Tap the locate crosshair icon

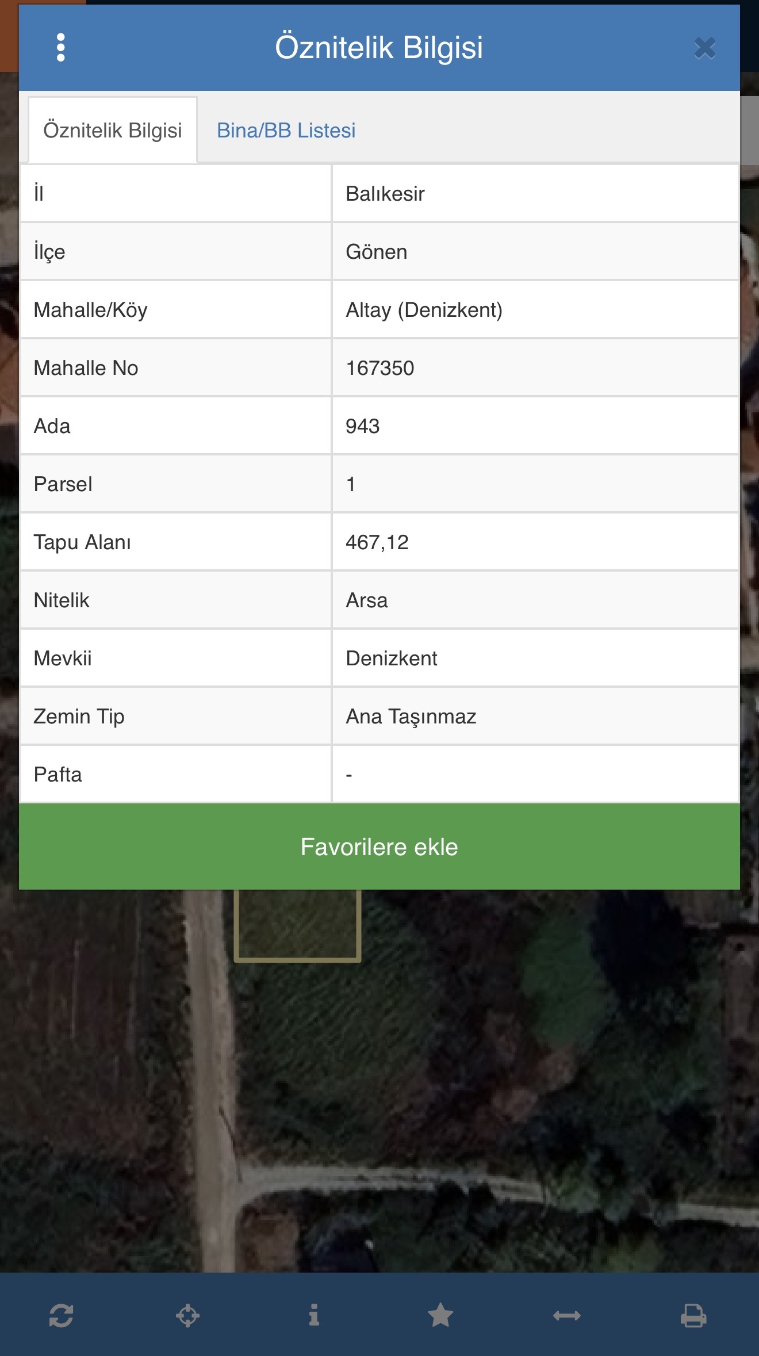(187, 1315)
